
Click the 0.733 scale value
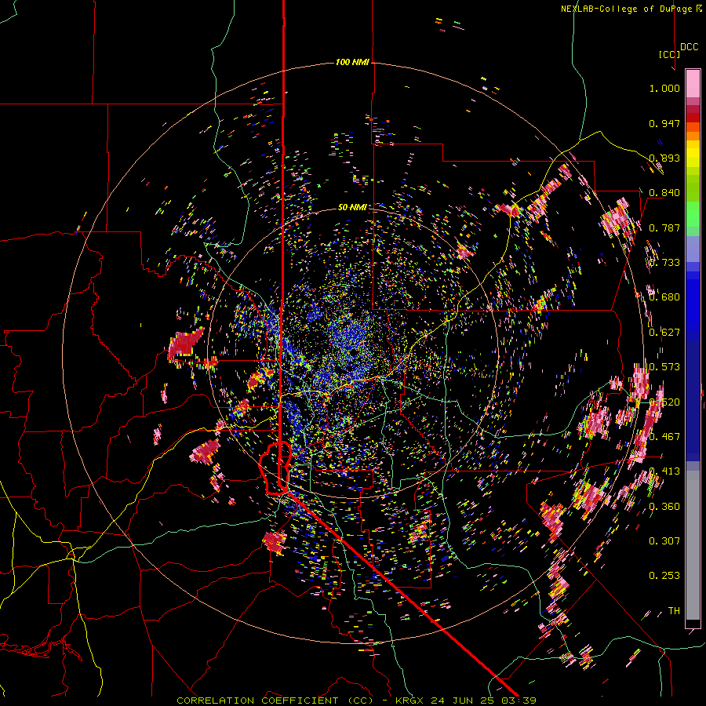664,263
